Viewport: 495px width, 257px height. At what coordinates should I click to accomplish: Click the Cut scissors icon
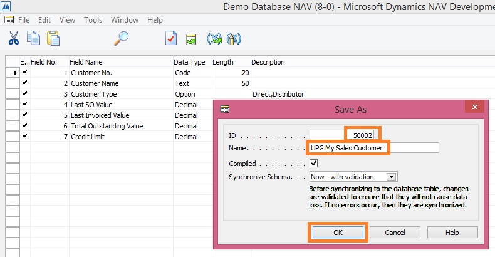[x=14, y=38]
